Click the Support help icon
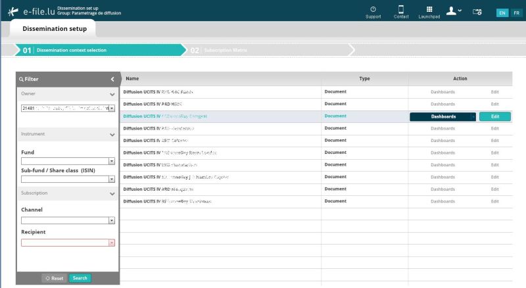The image size is (526, 288). (373, 10)
